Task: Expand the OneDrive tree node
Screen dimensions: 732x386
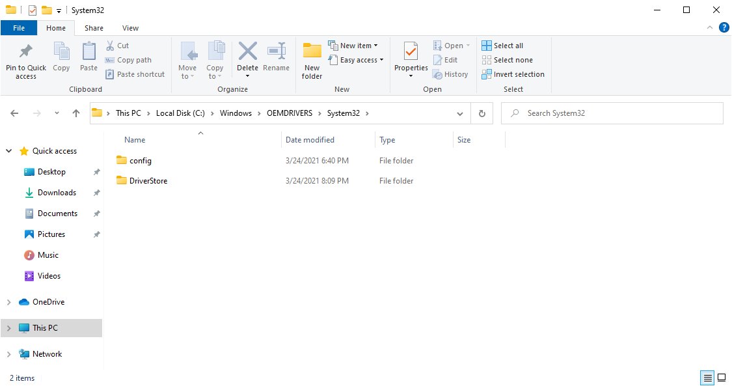Action: [x=9, y=302]
